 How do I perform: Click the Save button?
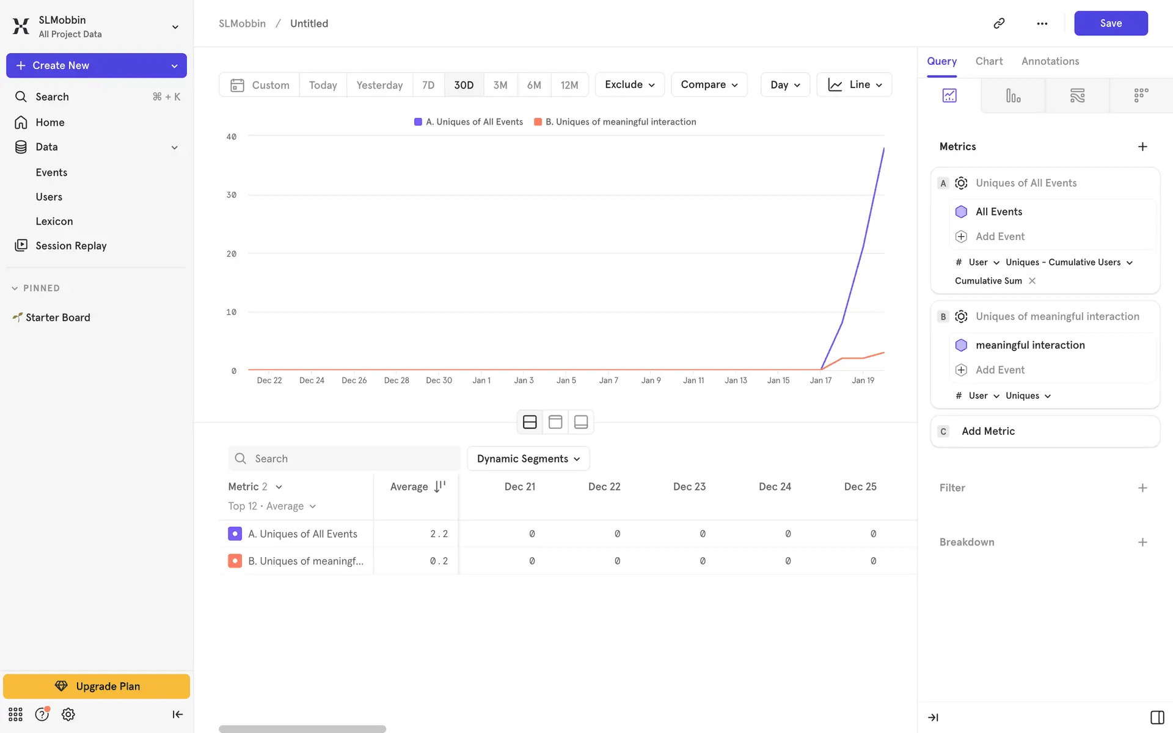tap(1110, 23)
